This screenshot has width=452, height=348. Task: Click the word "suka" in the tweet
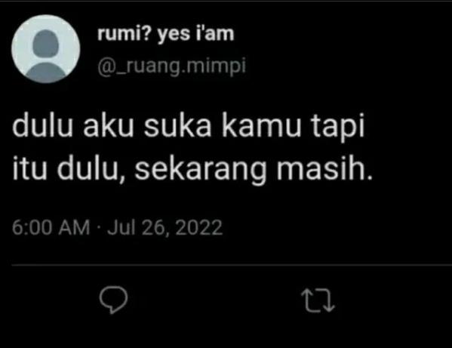click(177, 126)
